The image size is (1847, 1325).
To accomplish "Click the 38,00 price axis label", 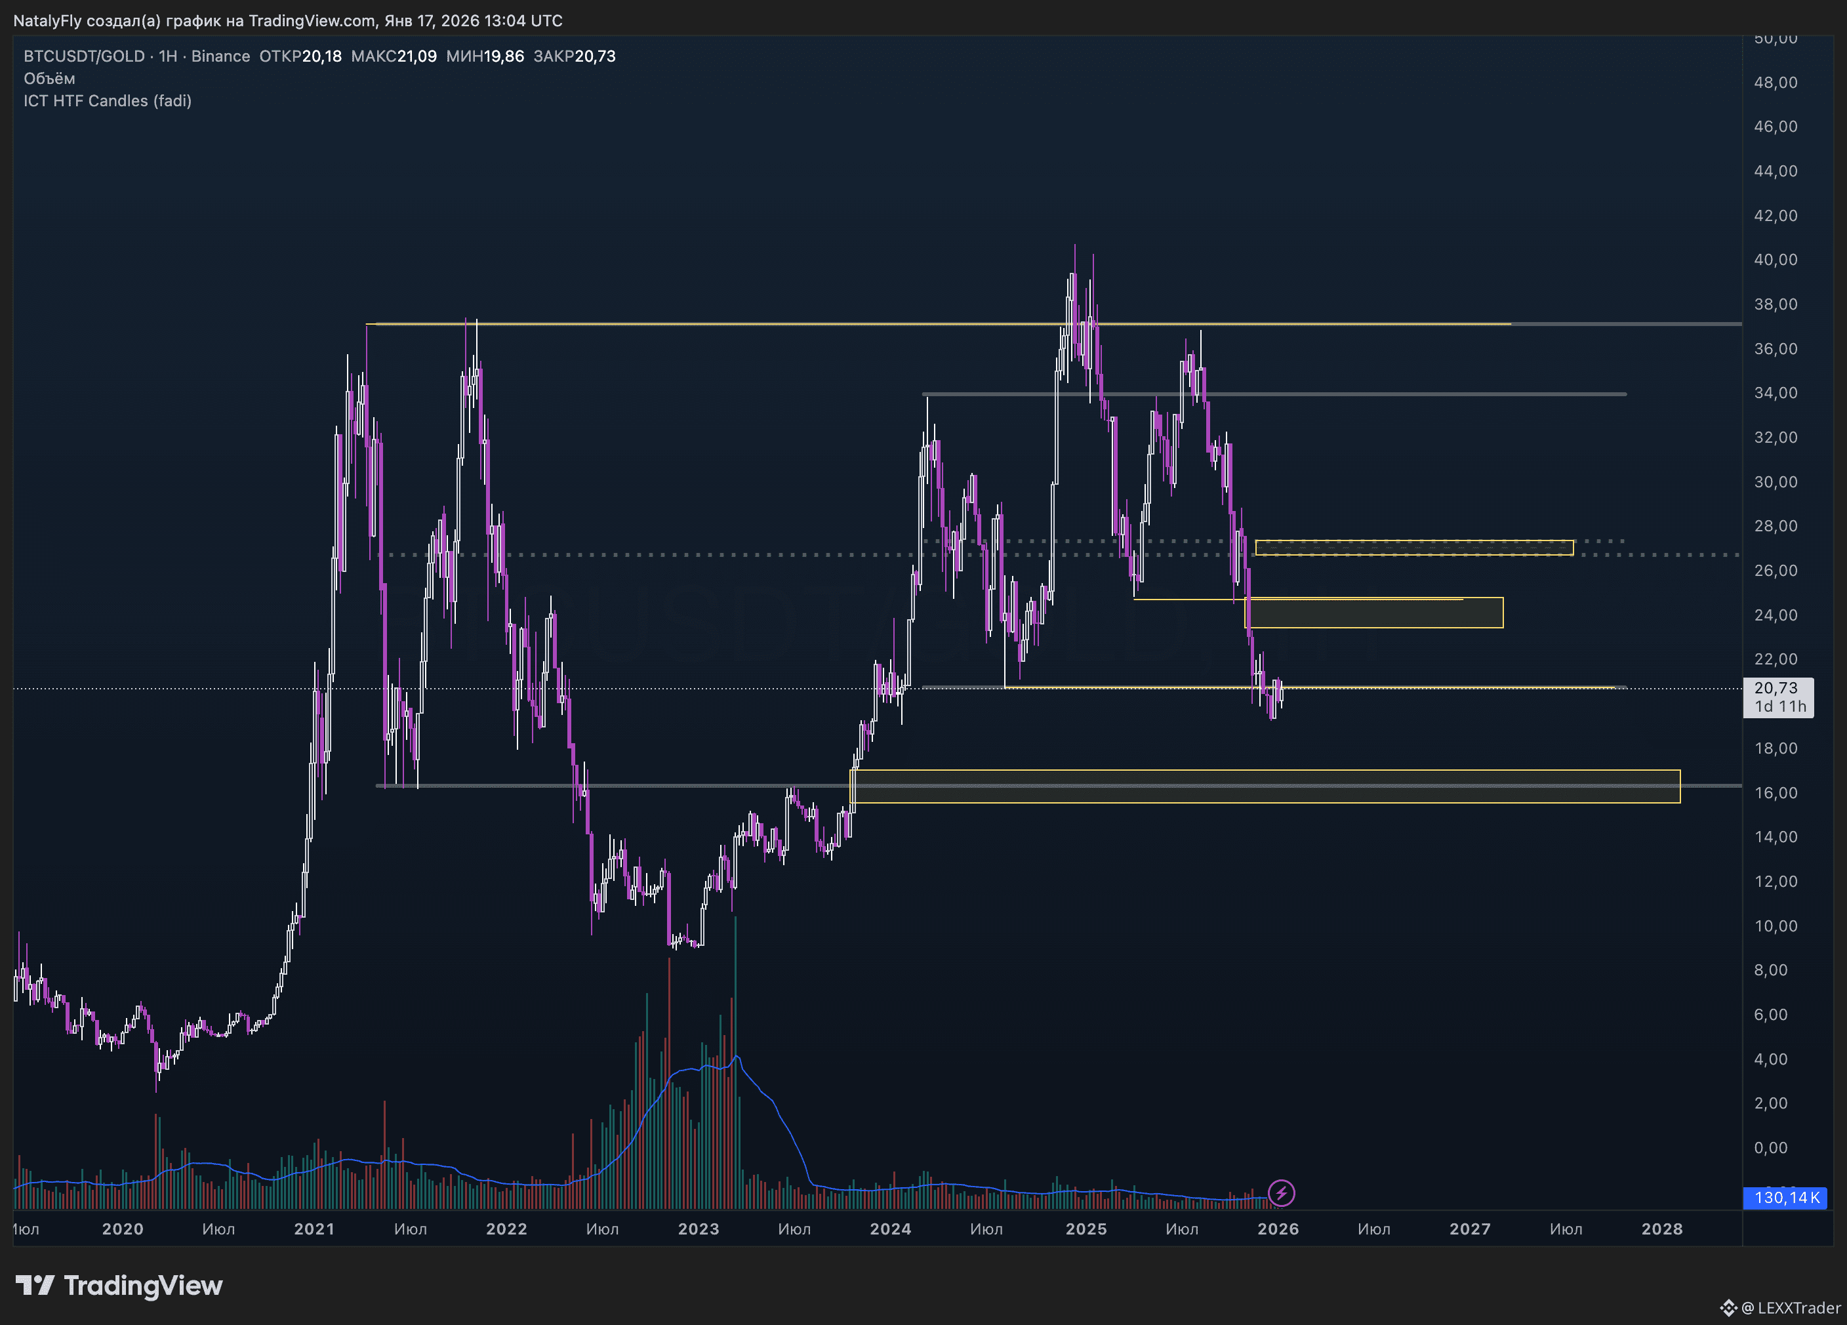I will (1776, 304).
